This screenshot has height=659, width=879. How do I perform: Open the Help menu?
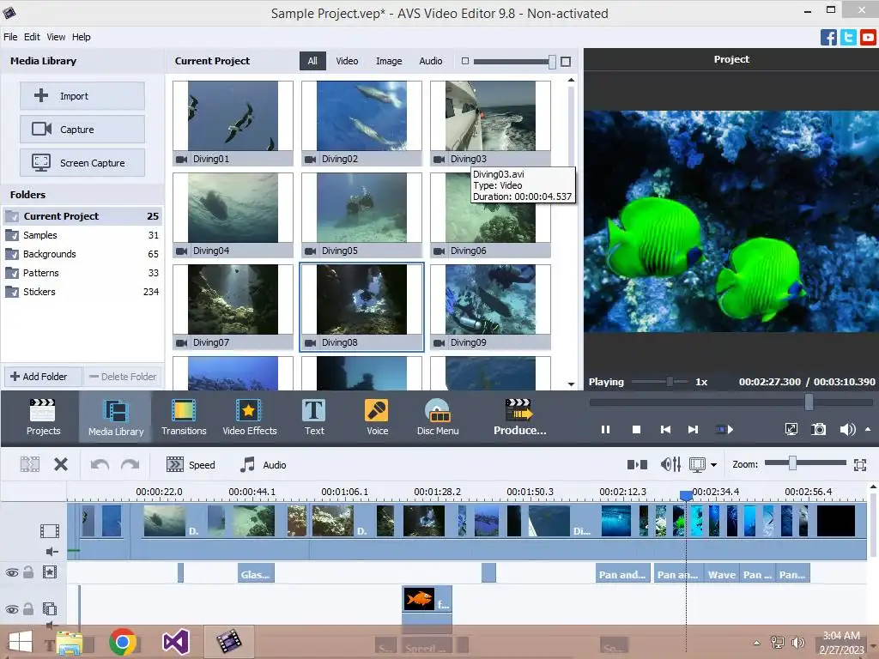click(x=81, y=37)
